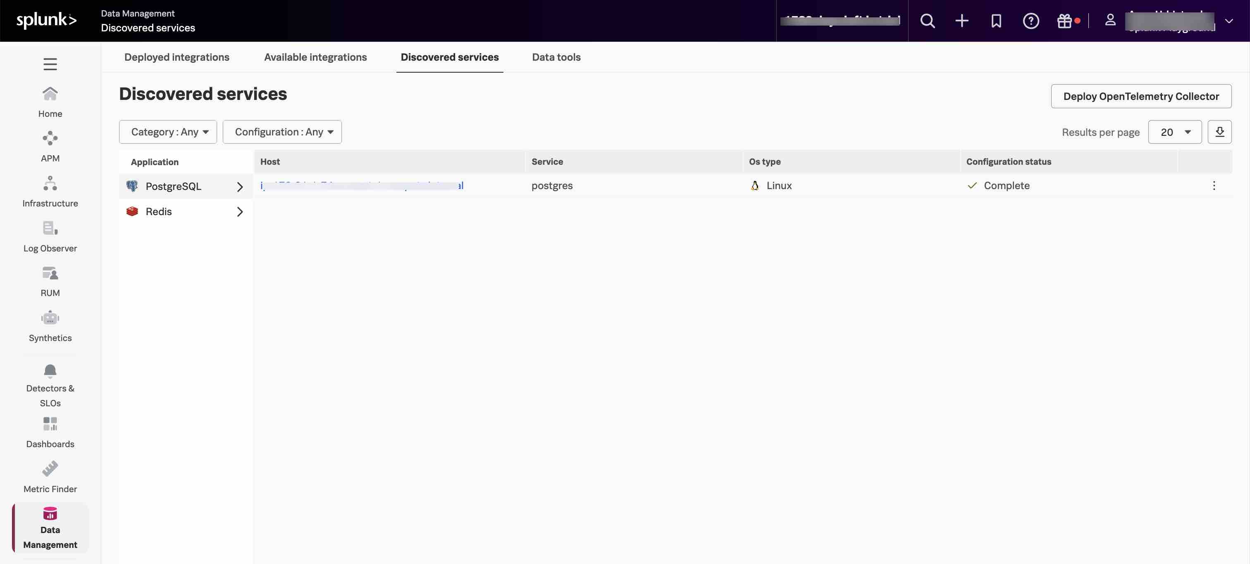1250x564 pixels.
Task: Change Results per page dropdown
Action: (1175, 132)
